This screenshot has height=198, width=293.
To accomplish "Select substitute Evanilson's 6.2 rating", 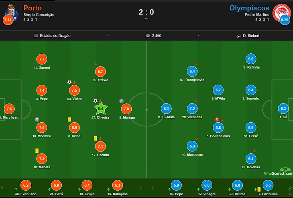I will click(26, 185).
